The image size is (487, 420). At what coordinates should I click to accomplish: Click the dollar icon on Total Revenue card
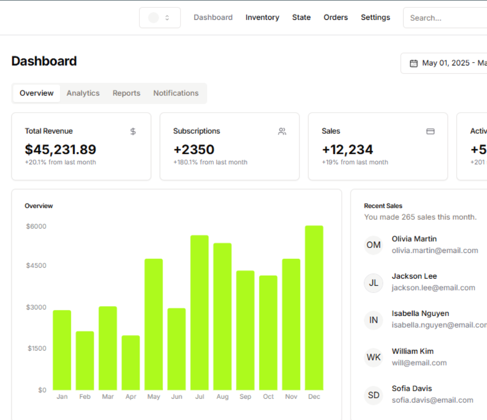coord(133,131)
